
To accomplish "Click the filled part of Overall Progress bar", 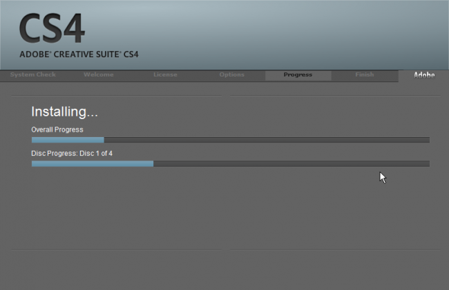I will click(67, 140).
